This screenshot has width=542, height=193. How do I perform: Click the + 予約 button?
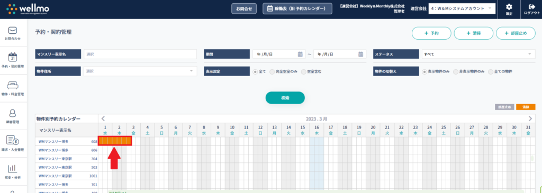[x=431, y=33]
